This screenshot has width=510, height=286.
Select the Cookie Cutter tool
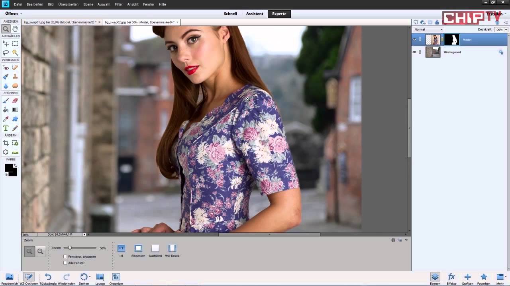pyautogui.click(x=6, y=152)
